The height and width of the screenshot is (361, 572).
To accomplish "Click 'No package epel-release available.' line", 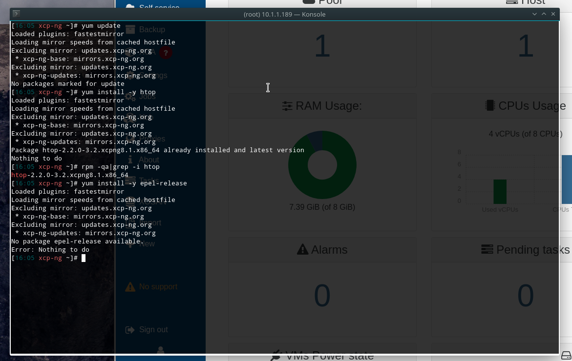I will click(78, 241).
